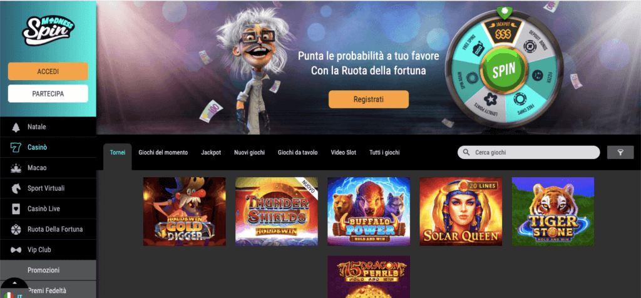Viewport: 641px width, 298px height.
Task: Click the orange Registrati button
Action: tap(368, 100)
